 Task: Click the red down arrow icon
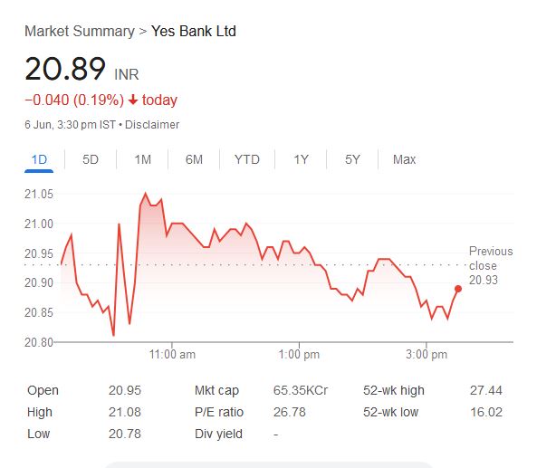pyautogui.click(x=132, y=100)
